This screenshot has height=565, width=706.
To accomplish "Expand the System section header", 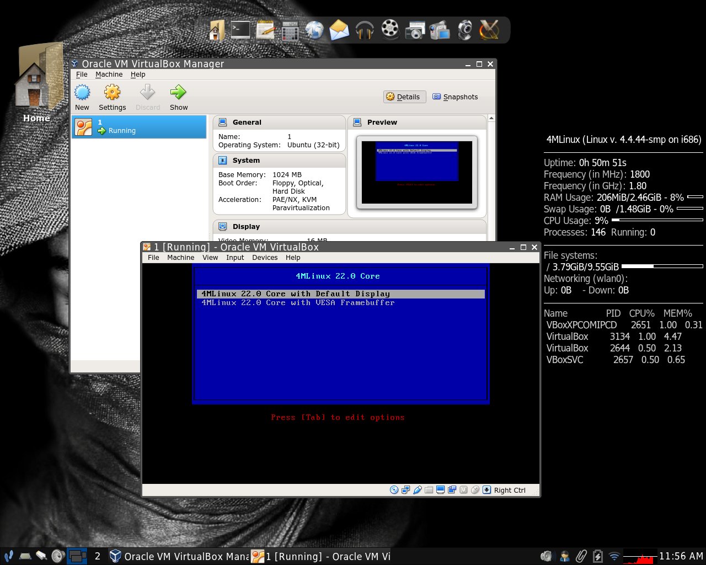I will point(248,160).
